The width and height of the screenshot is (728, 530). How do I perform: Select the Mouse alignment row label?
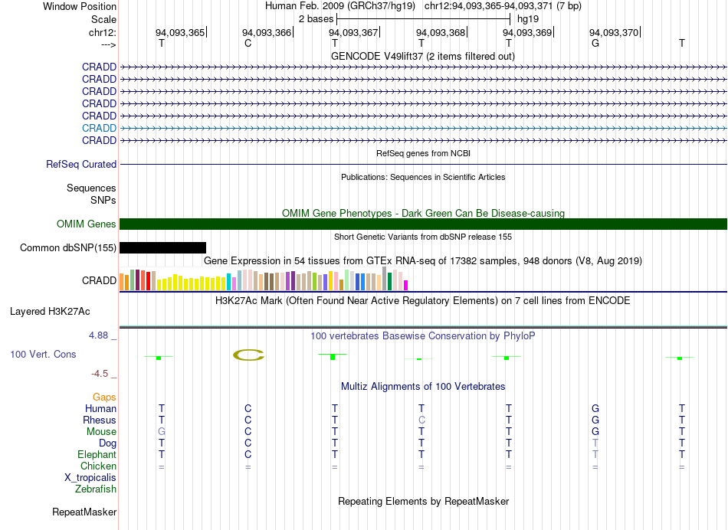click(101, 432)
